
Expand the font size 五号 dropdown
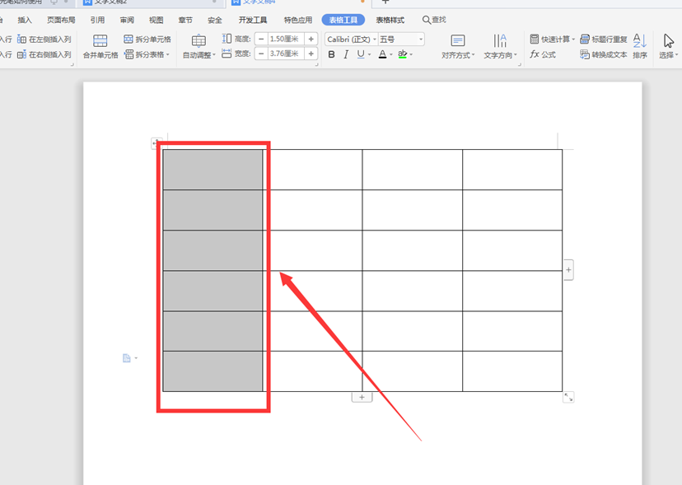(421, 40)
